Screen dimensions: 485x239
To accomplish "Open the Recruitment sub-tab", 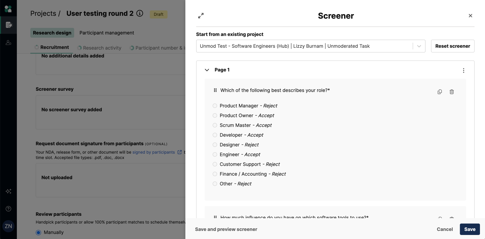I will [52, 47].
